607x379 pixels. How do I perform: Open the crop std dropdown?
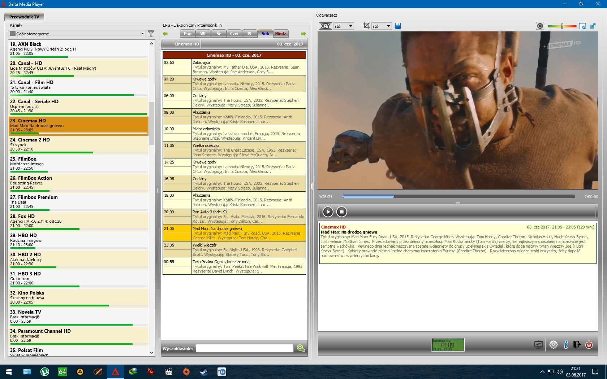(381, 26)
